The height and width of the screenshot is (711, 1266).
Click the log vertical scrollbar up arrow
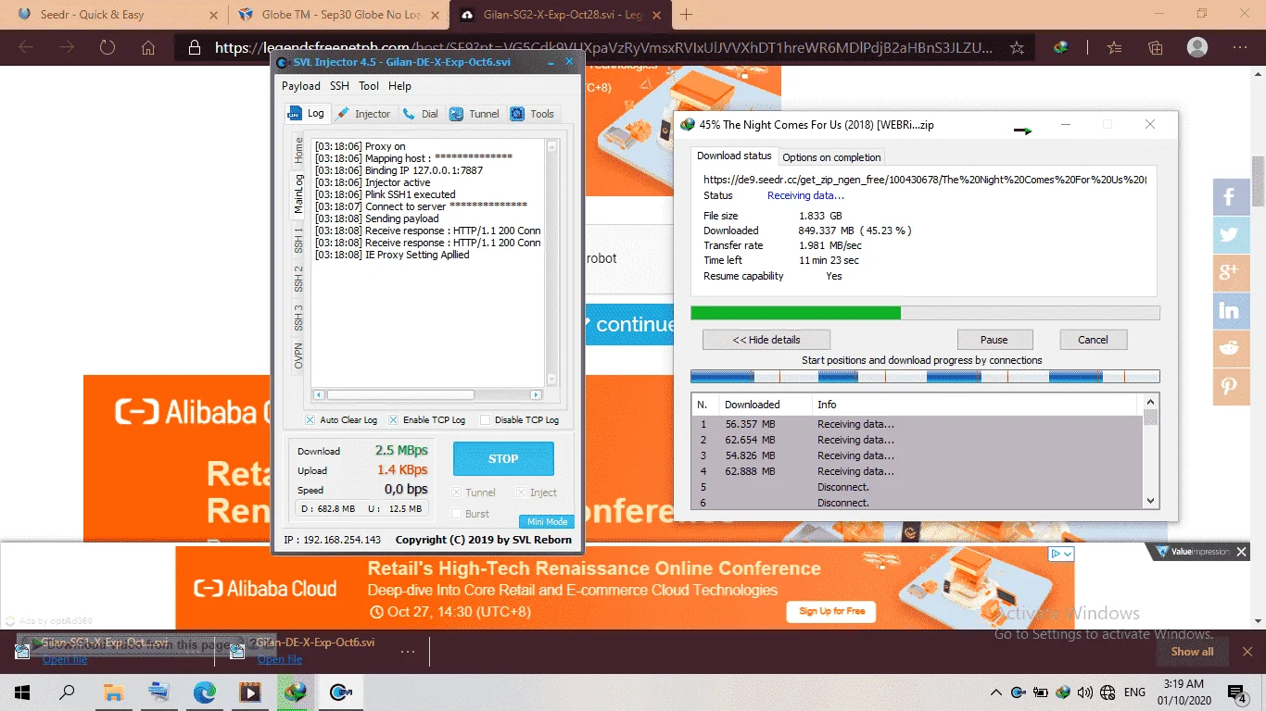tap(552, 146)
